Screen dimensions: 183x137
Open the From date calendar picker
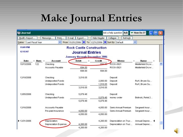tap(84, 42)
